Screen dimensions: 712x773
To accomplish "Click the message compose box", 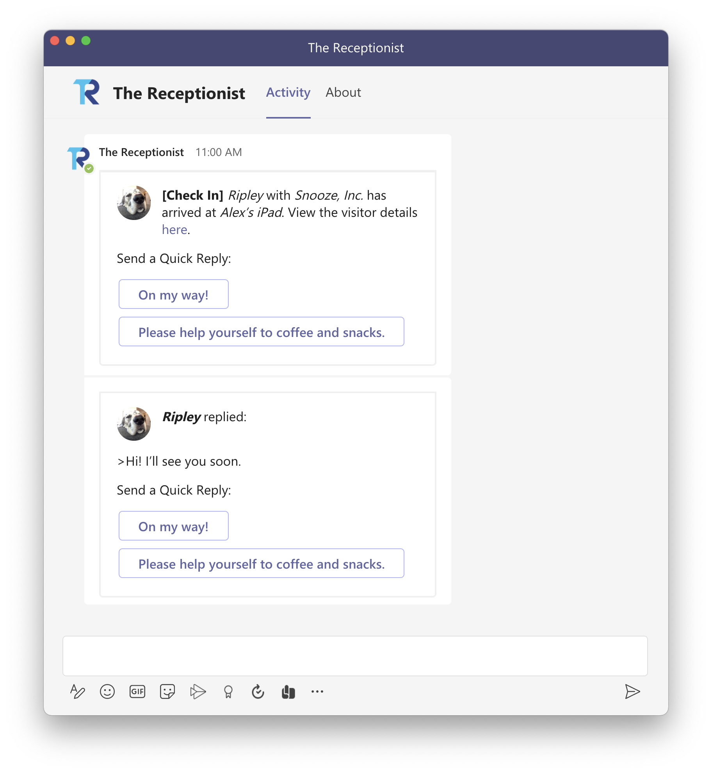I will [355, 656].
